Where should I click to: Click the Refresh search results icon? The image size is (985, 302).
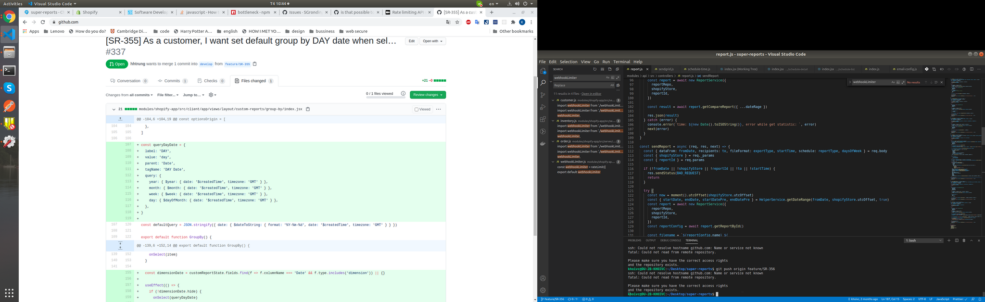coord(595,69)
